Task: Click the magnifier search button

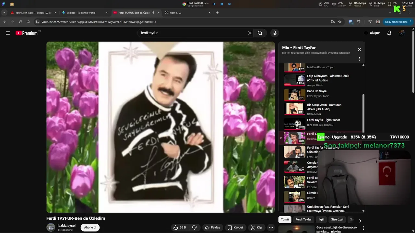Action: click(260, 33)
